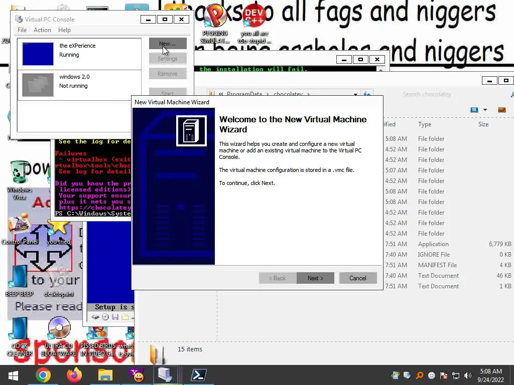Click Next in the New Virtual Machine Wizard
This screenshot has width=514, height=385.
tap(315, 278)
